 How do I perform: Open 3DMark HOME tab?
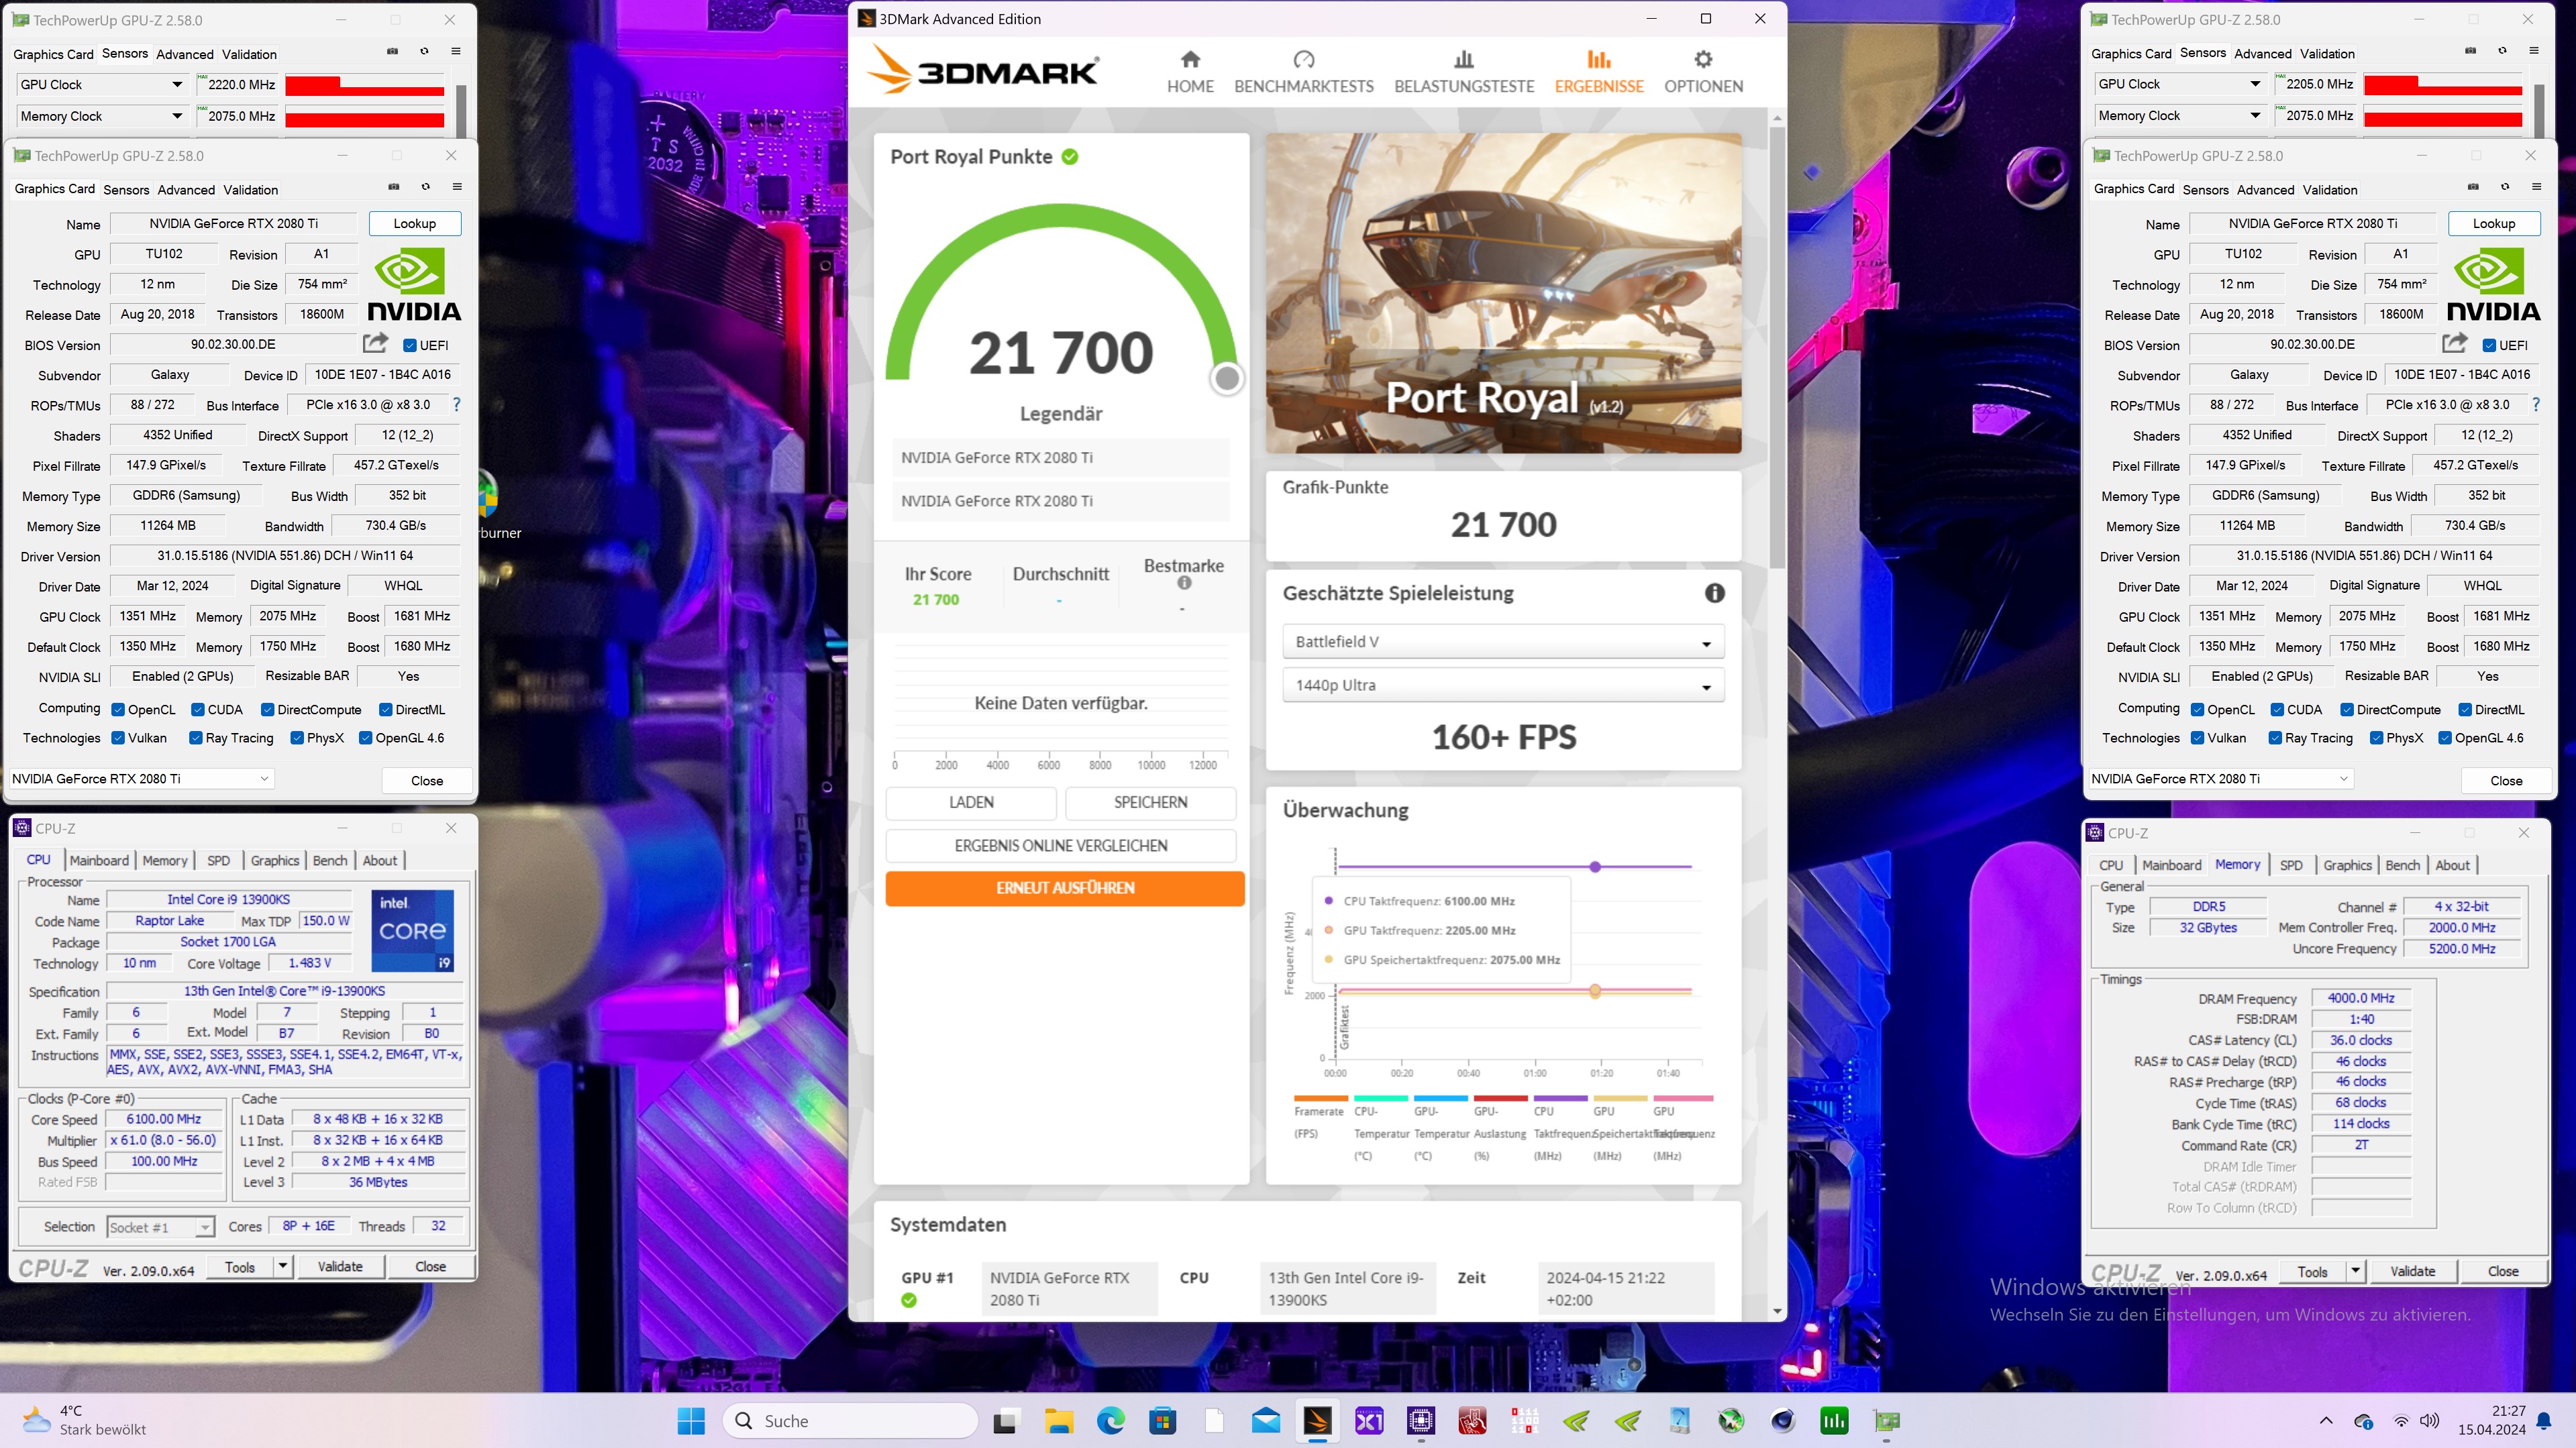[x=1190, y=72]
